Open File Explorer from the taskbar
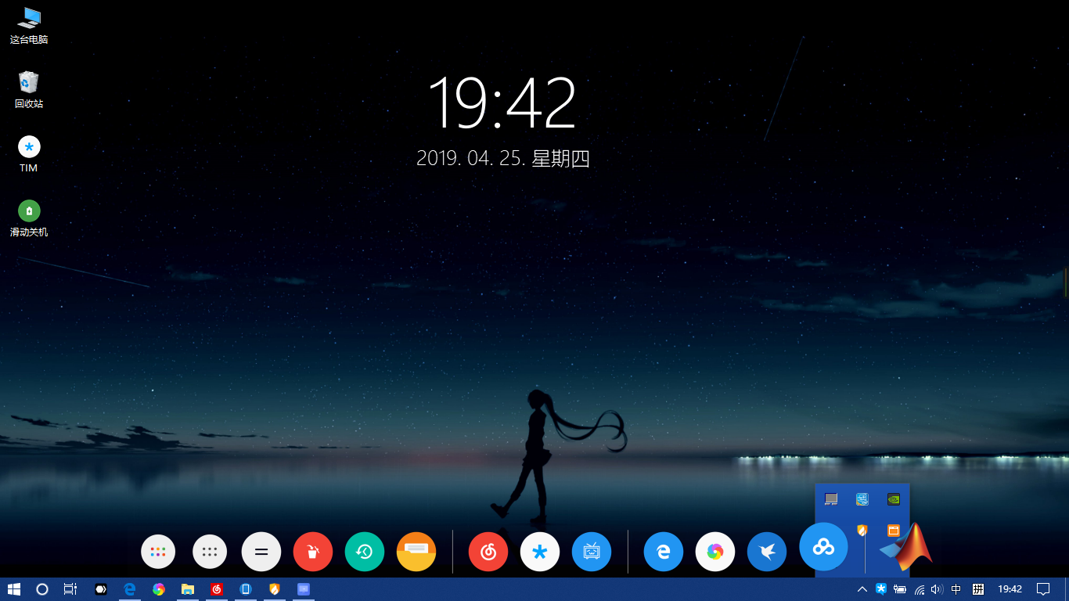This screenshot has width=1069, height=601. [x=188, y=589]
